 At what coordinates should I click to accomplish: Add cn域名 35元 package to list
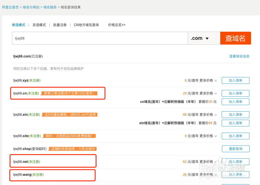235,102
